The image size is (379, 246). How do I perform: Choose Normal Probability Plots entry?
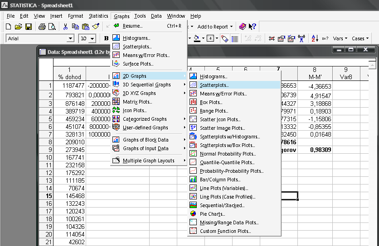tap(234, 154)
